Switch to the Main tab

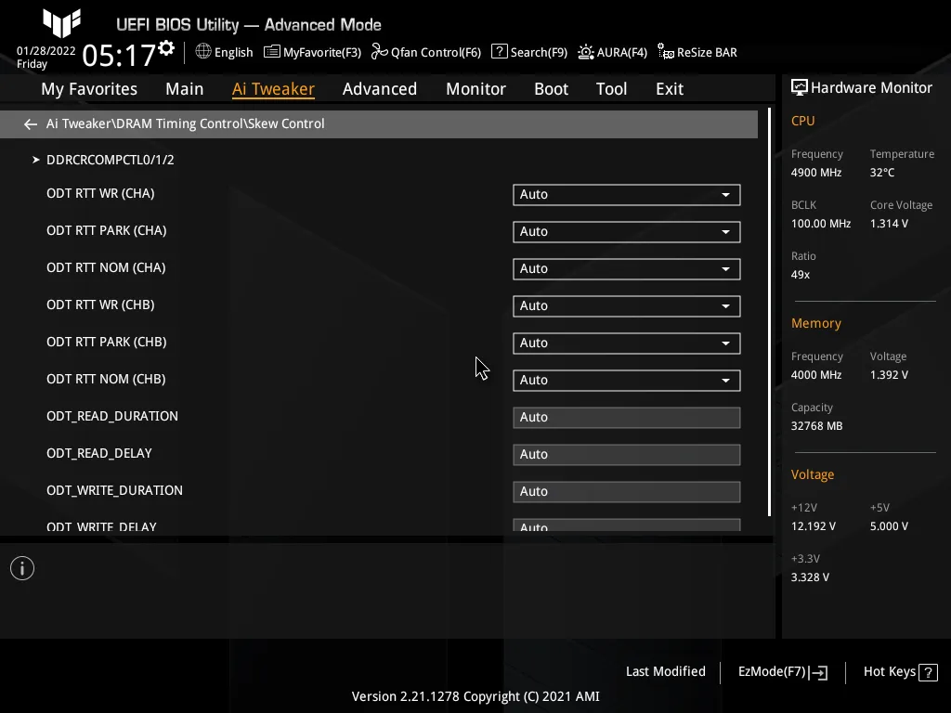(185, 89)
